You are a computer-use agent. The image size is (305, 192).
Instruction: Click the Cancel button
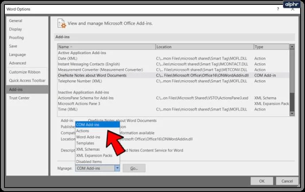pyautogui.click(x=287, y=181)
